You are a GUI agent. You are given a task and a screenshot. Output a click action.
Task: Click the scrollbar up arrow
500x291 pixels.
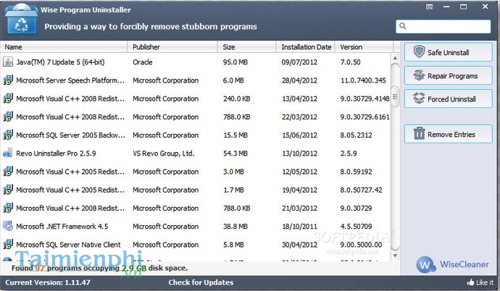395,58
